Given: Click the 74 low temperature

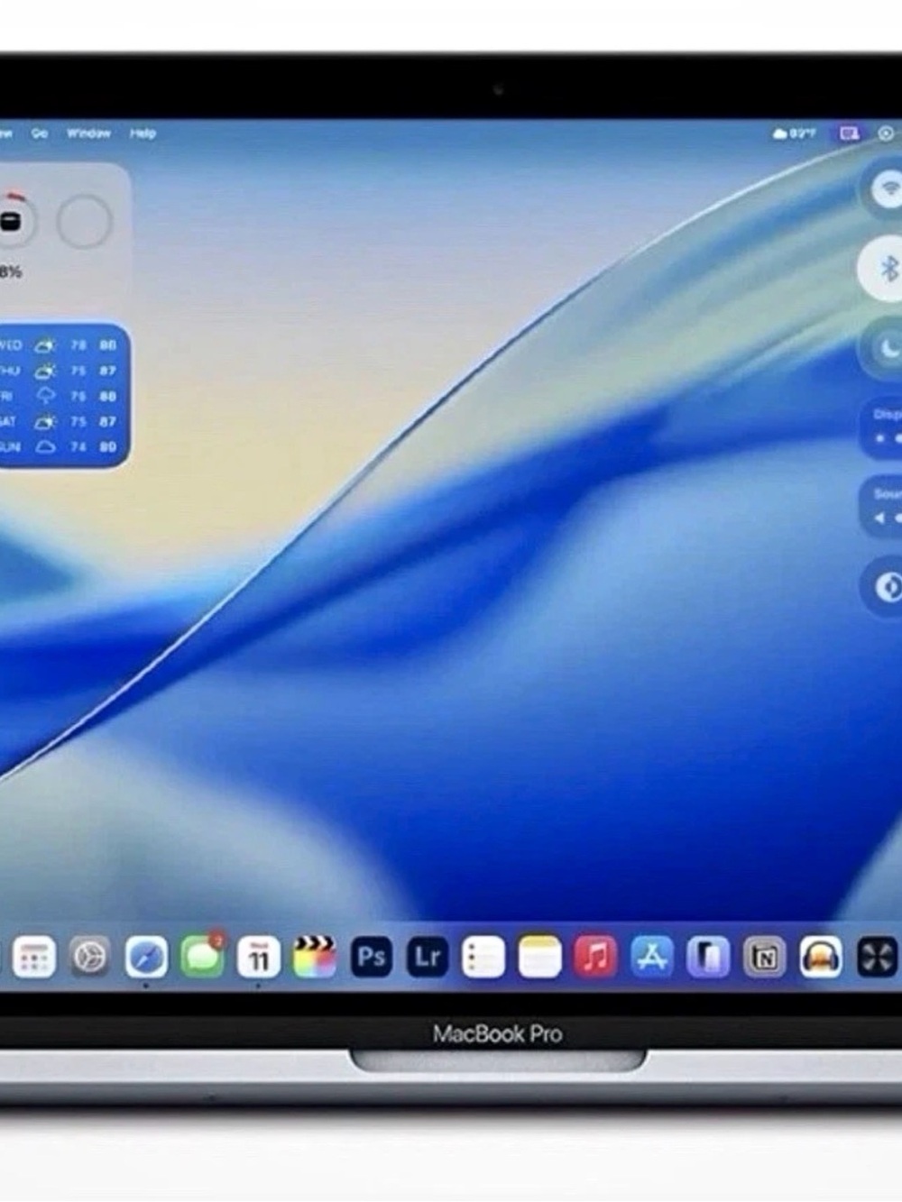Looking at the screenshot, I should click(79, 446).
